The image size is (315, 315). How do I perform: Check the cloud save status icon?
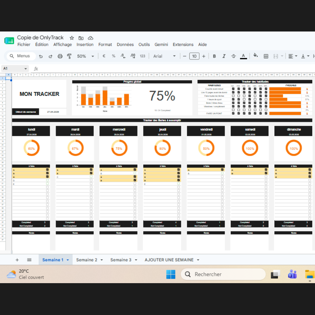coord(91,38)
